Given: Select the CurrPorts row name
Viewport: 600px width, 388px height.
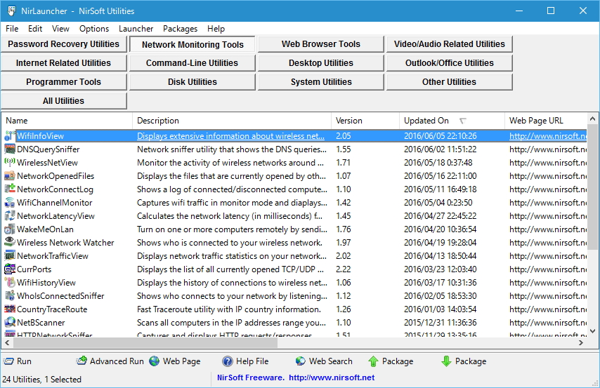Looking at the screenshot, I should tap(34, 269).
